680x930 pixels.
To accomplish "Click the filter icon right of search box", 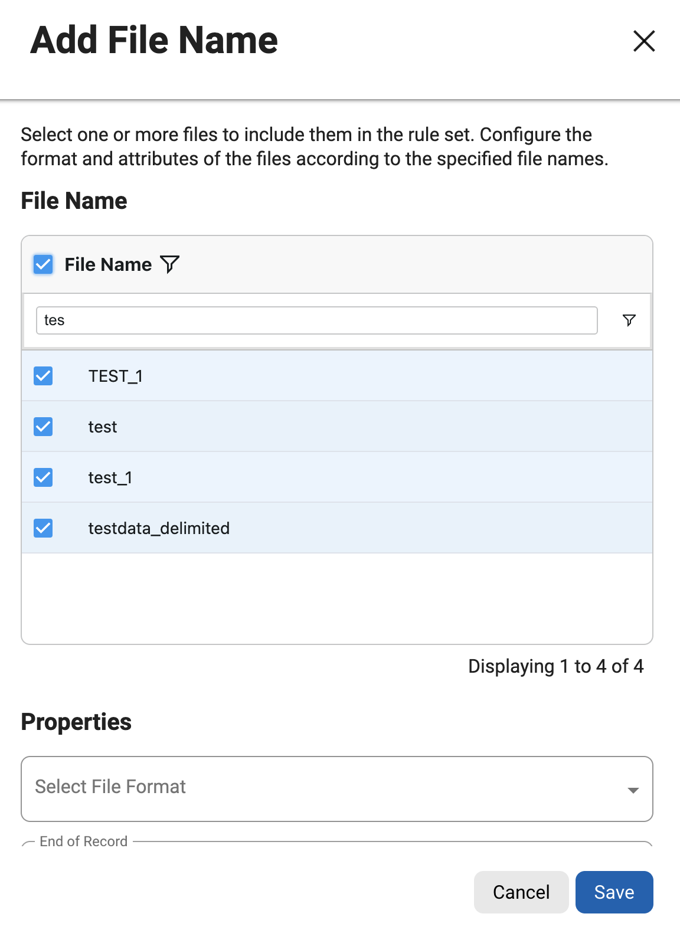I will pyautogui.click(x=629, y=320).
